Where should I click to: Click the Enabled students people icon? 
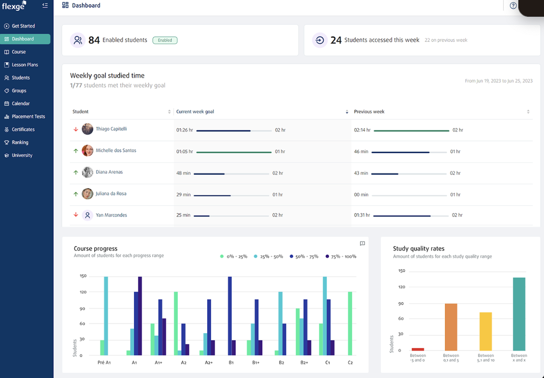(78, 40)
